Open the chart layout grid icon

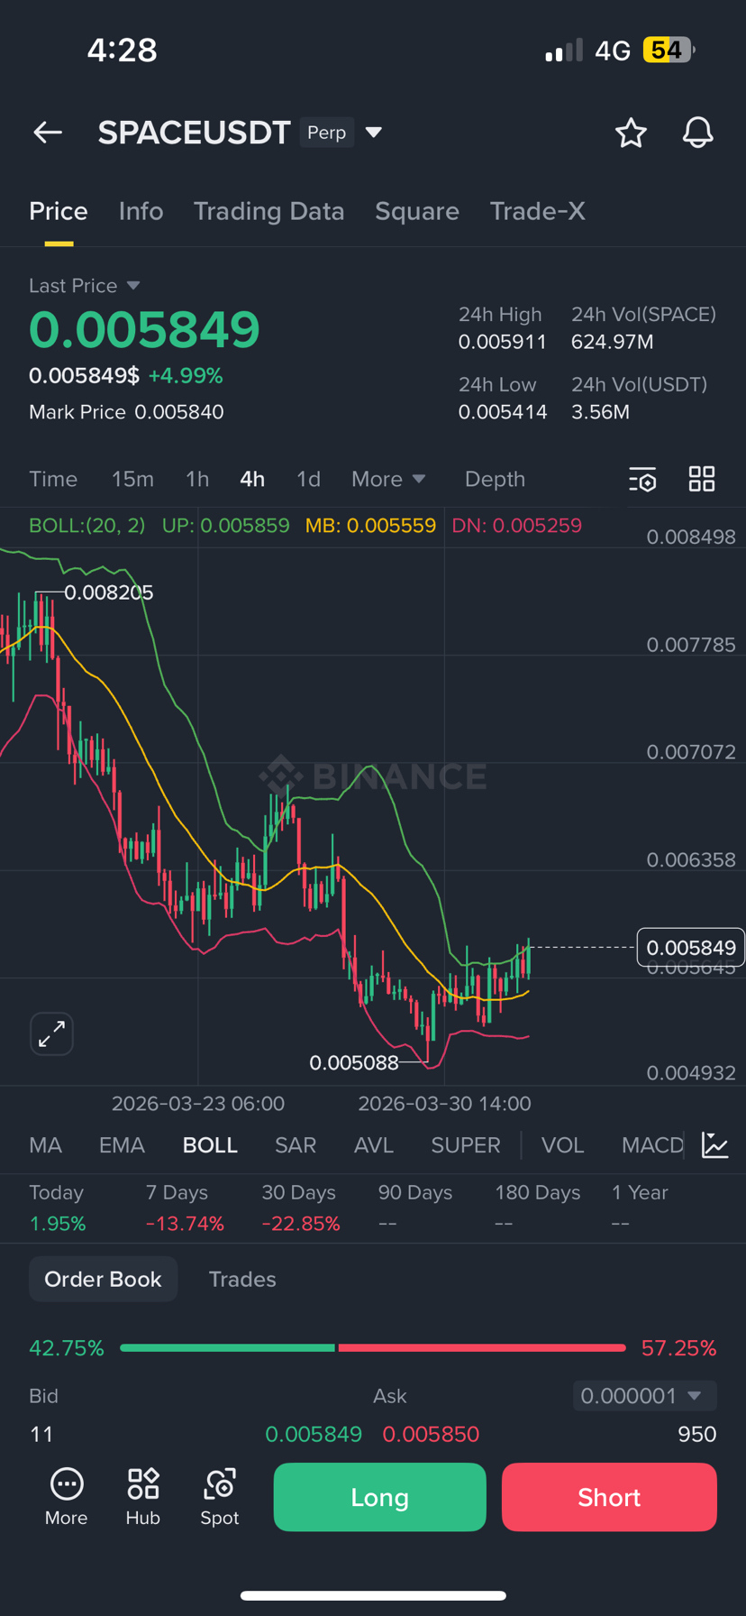click(702, 479)
